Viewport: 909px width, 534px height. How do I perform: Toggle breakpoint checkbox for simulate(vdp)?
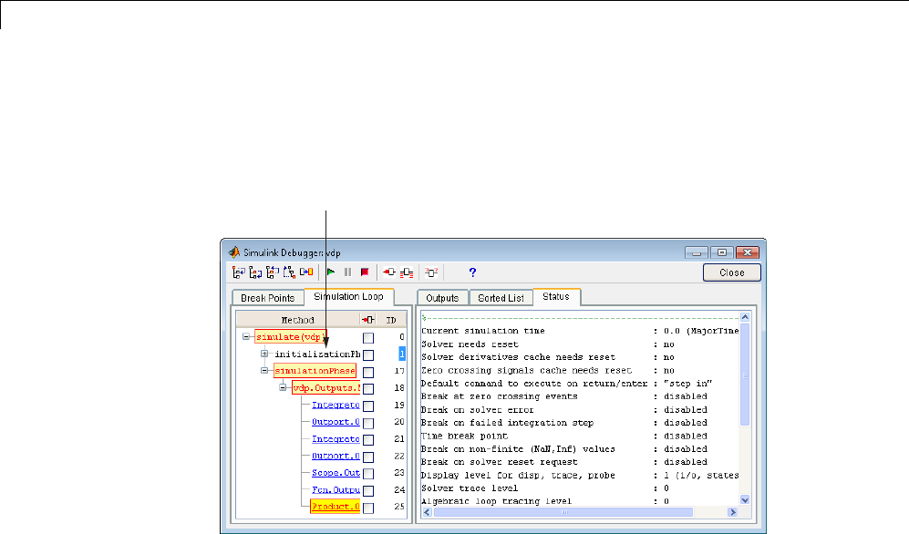(x=368, y=338)
